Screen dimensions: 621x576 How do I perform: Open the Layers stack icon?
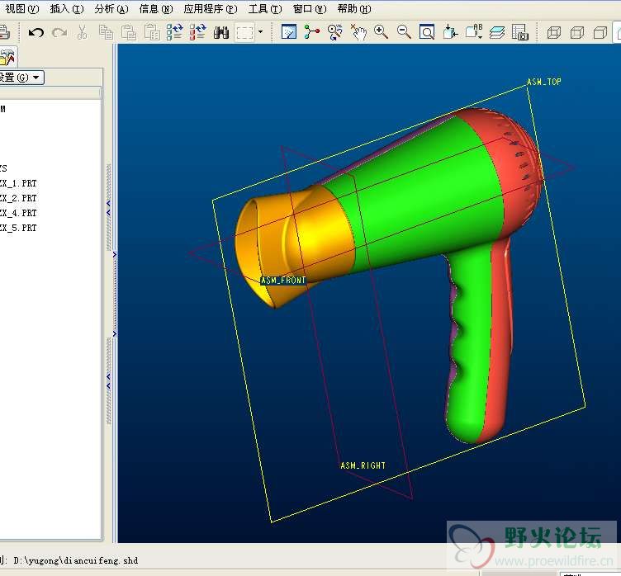pyautogui.click(x=496, y=32)
